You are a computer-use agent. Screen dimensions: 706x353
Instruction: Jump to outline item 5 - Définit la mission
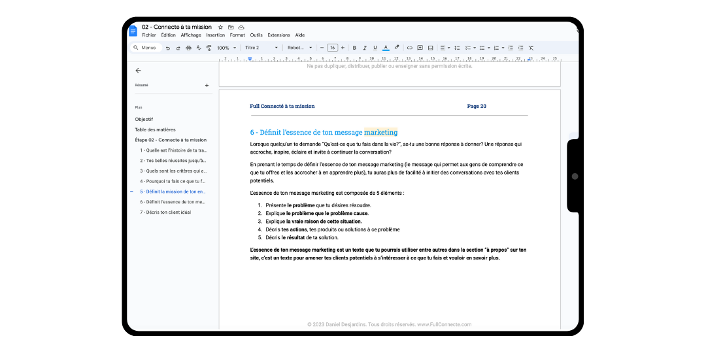point(173,192)
